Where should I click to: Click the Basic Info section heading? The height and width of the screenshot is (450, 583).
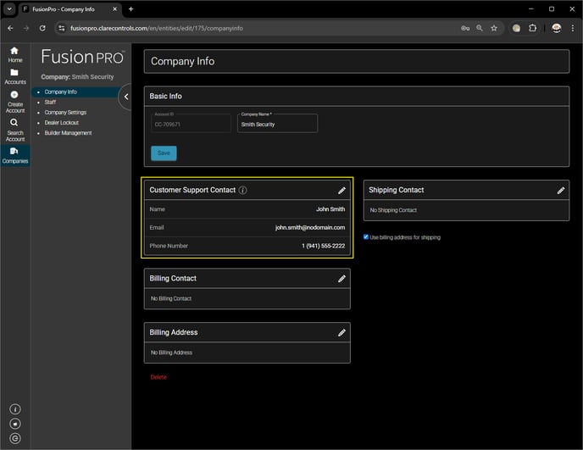165,97
